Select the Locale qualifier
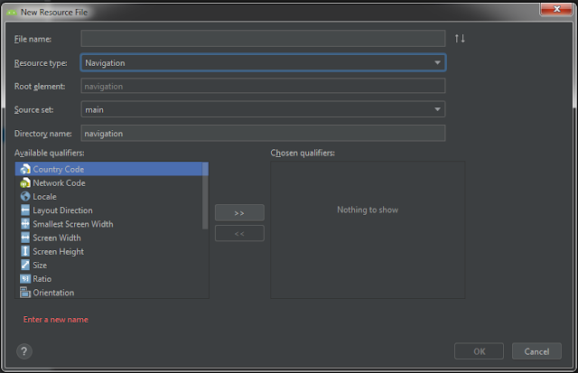This screenshot has width=578, height=373. [109, 197]
